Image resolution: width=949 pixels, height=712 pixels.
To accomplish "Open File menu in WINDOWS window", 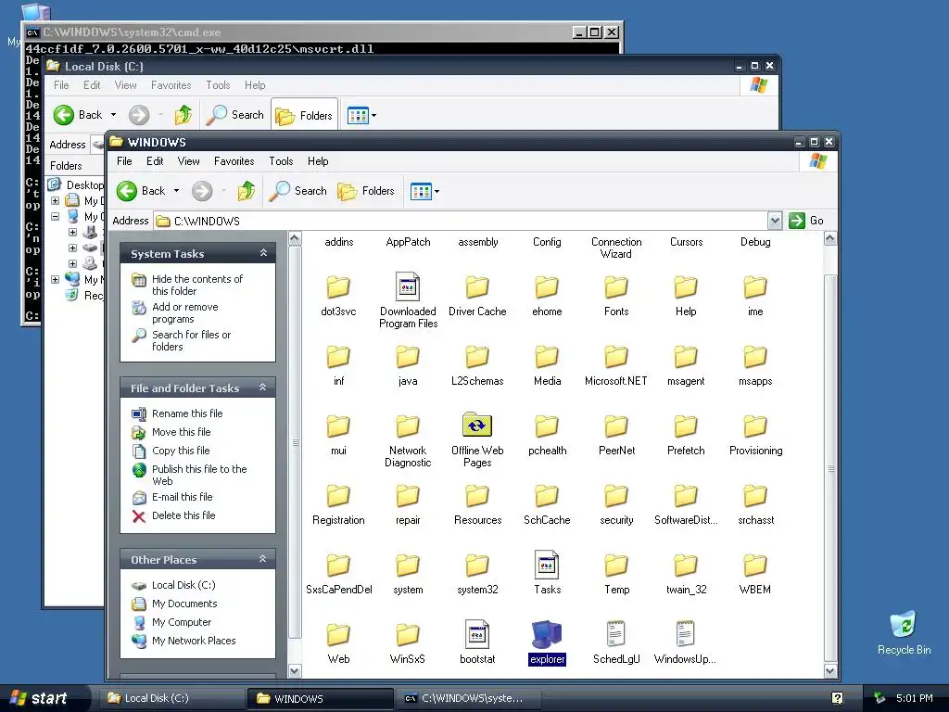I will [124, 161].
